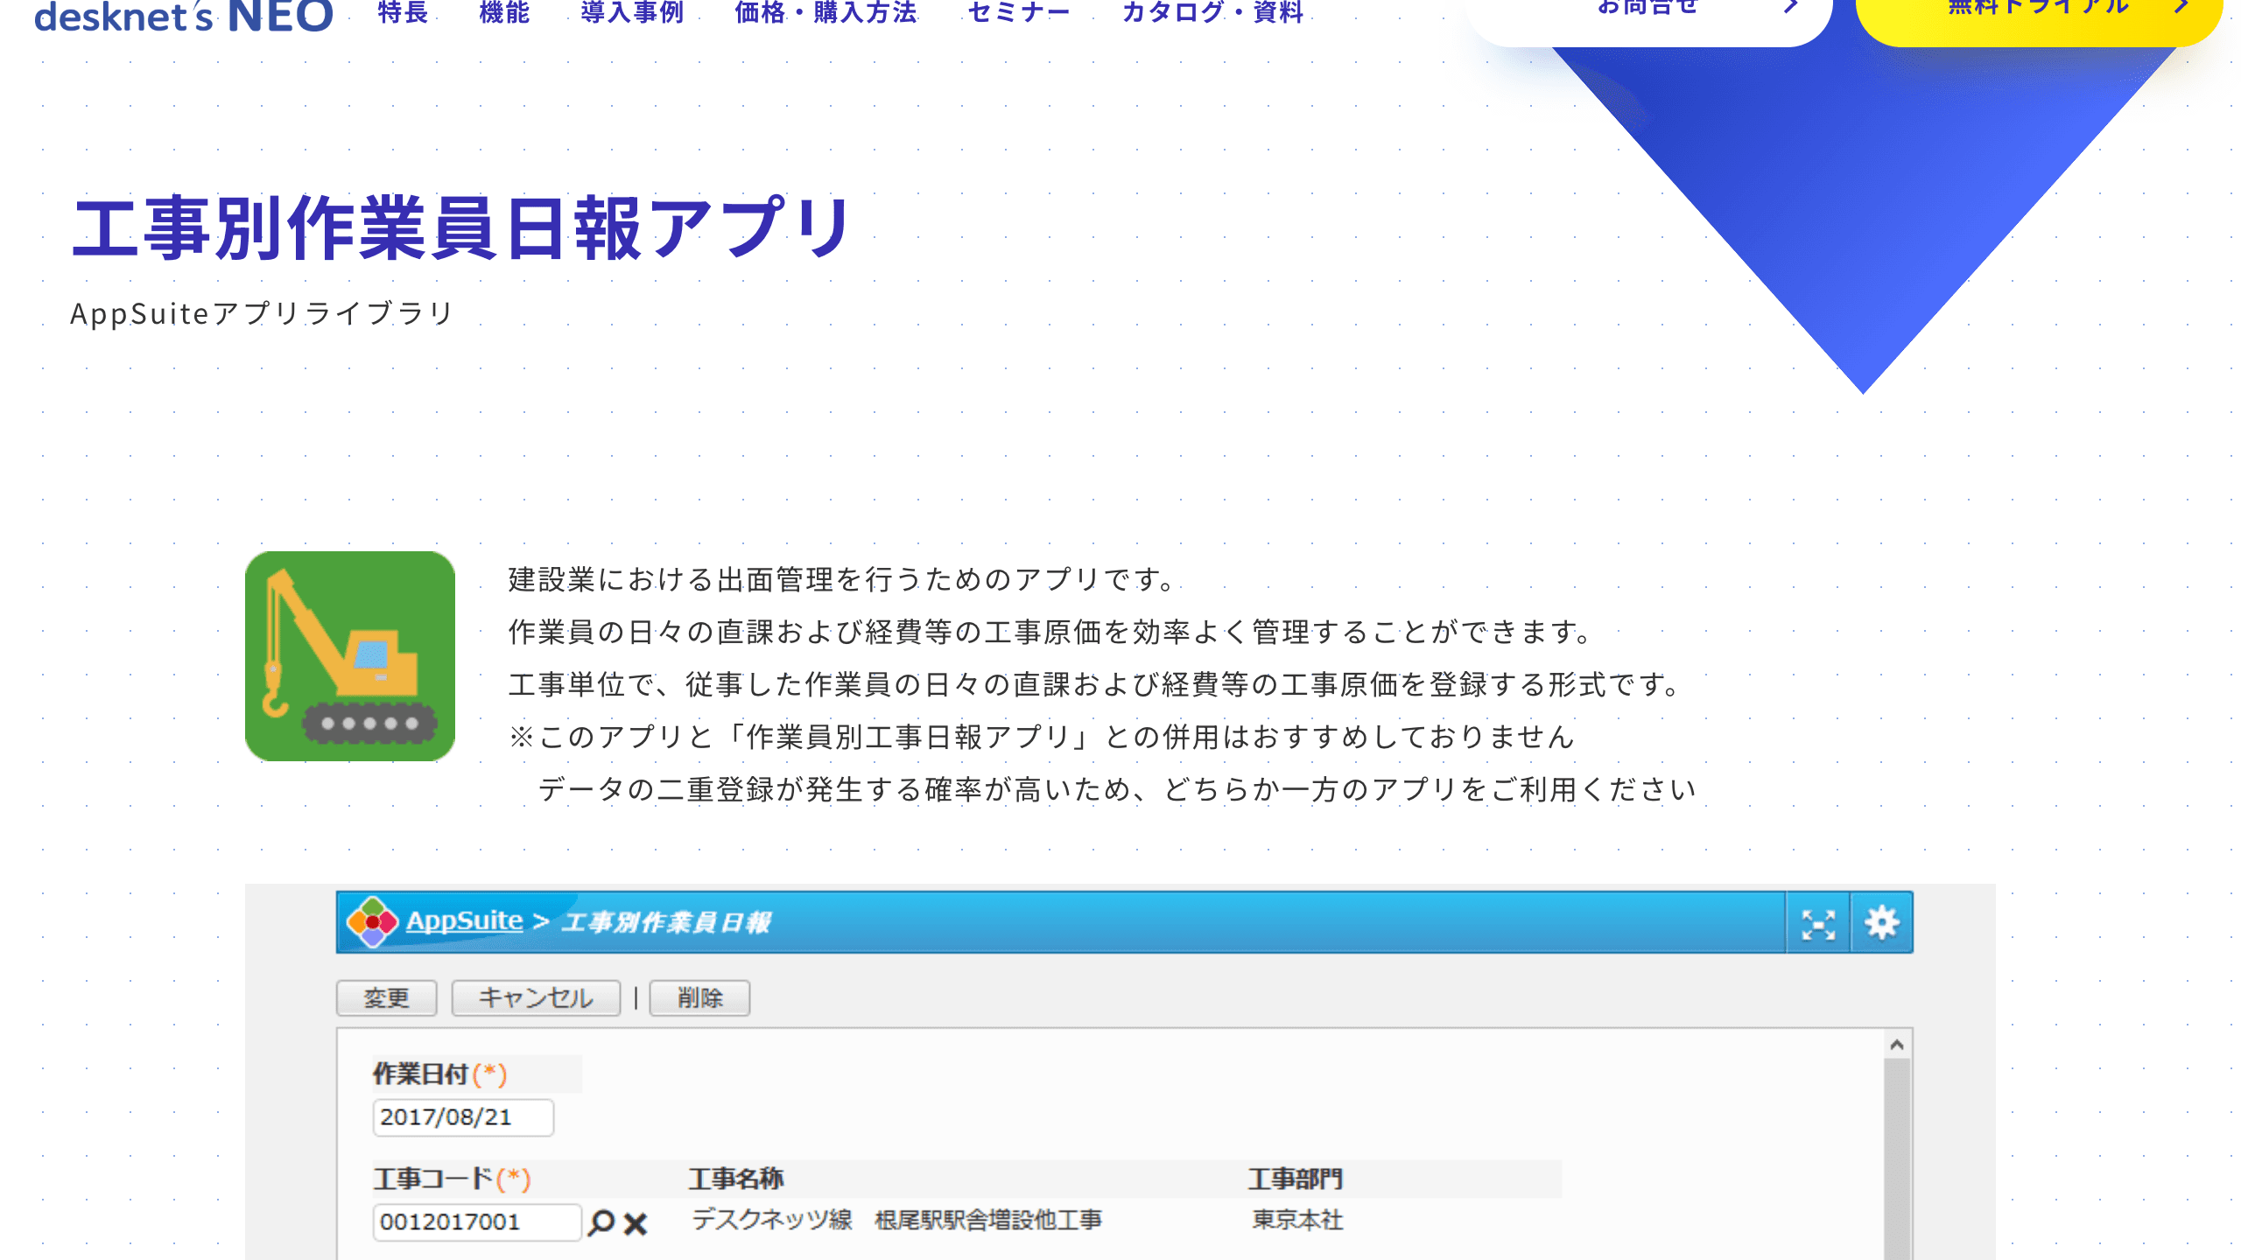Screen dimensions: 2241x1260
Task: Click the 工事名称 column label
Action: tap(735, 1179)
